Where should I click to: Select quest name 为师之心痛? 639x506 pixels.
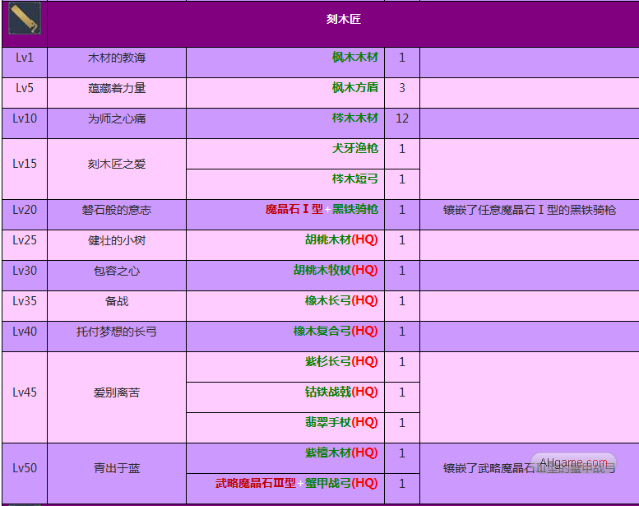tap(117, 118)
